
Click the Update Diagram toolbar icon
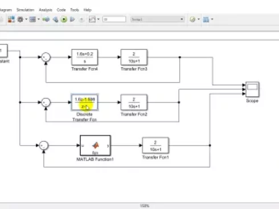pos(46,19)
